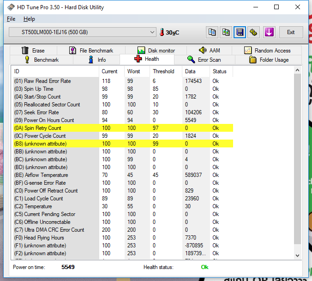Click the Exit button

pyautogui.click(x=291, y=32)
